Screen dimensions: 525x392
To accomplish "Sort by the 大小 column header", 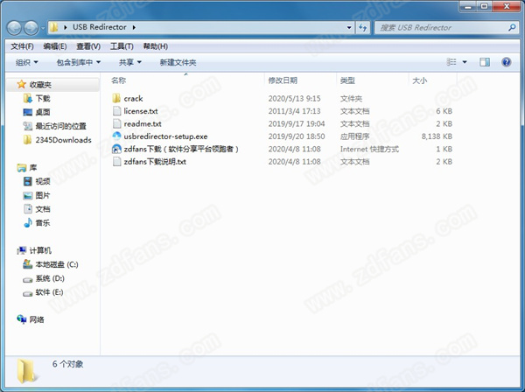I will tap(419, 80).
